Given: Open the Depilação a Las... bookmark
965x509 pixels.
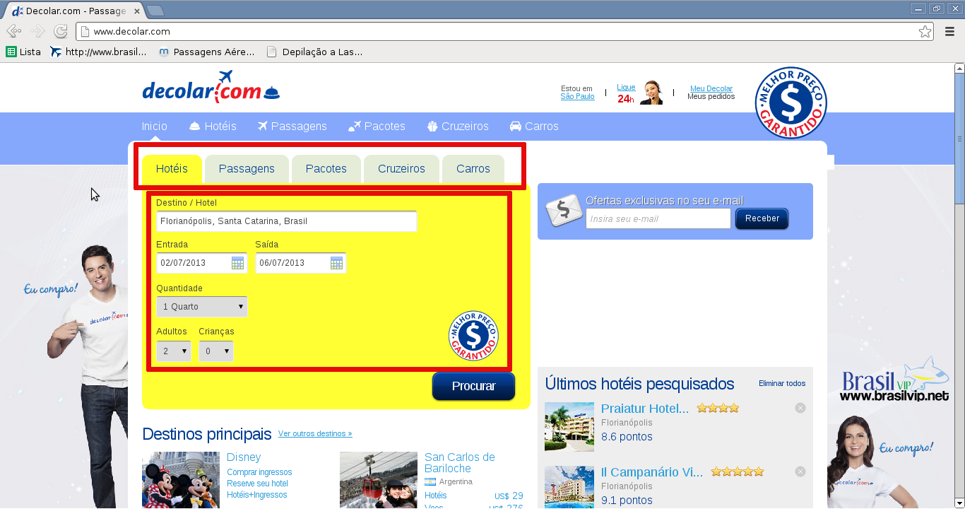Looking at the screenshot, I should pyautogui.click(x=315, y=52).
